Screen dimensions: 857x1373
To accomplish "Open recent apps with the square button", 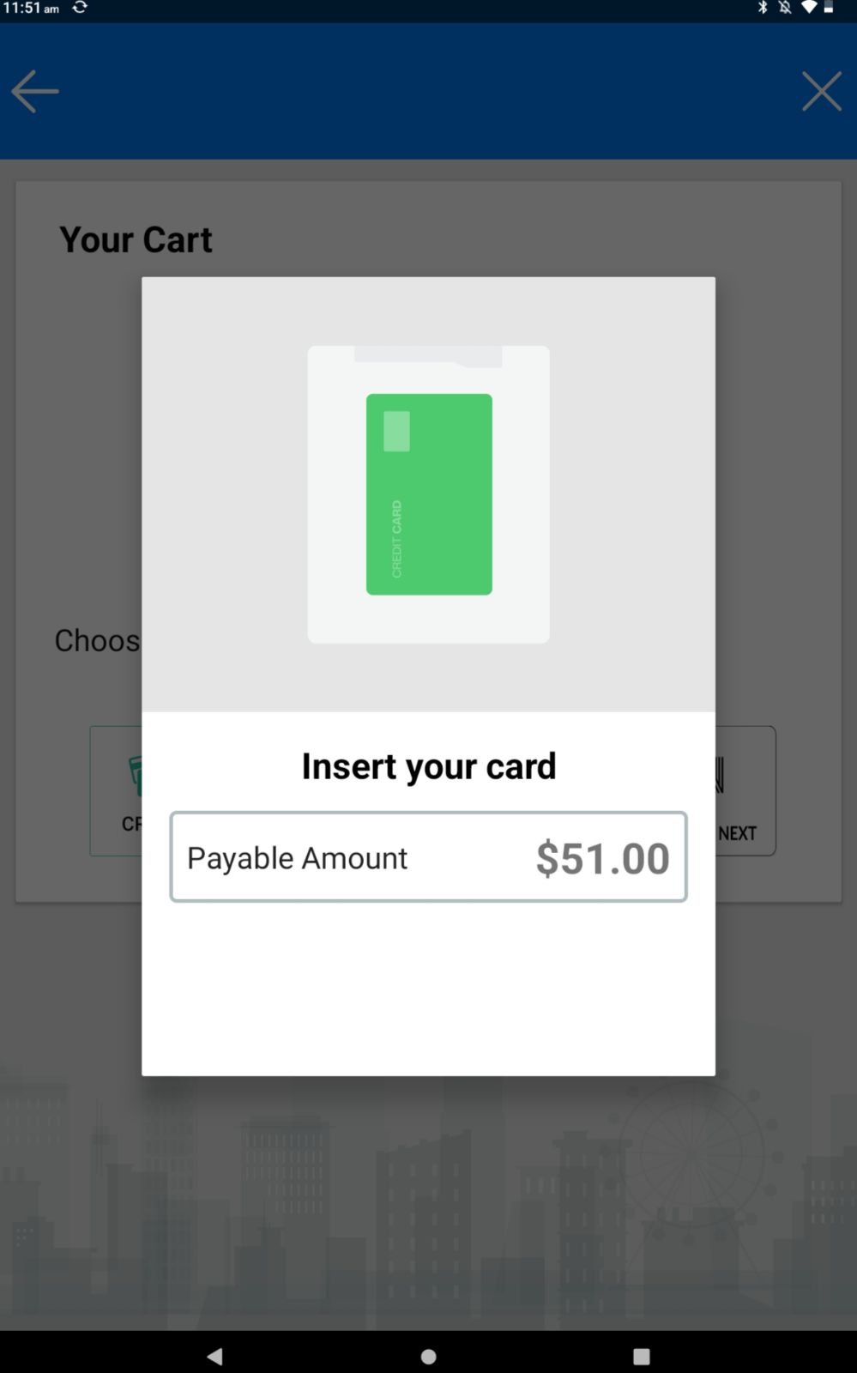I will coord(641,1356).
